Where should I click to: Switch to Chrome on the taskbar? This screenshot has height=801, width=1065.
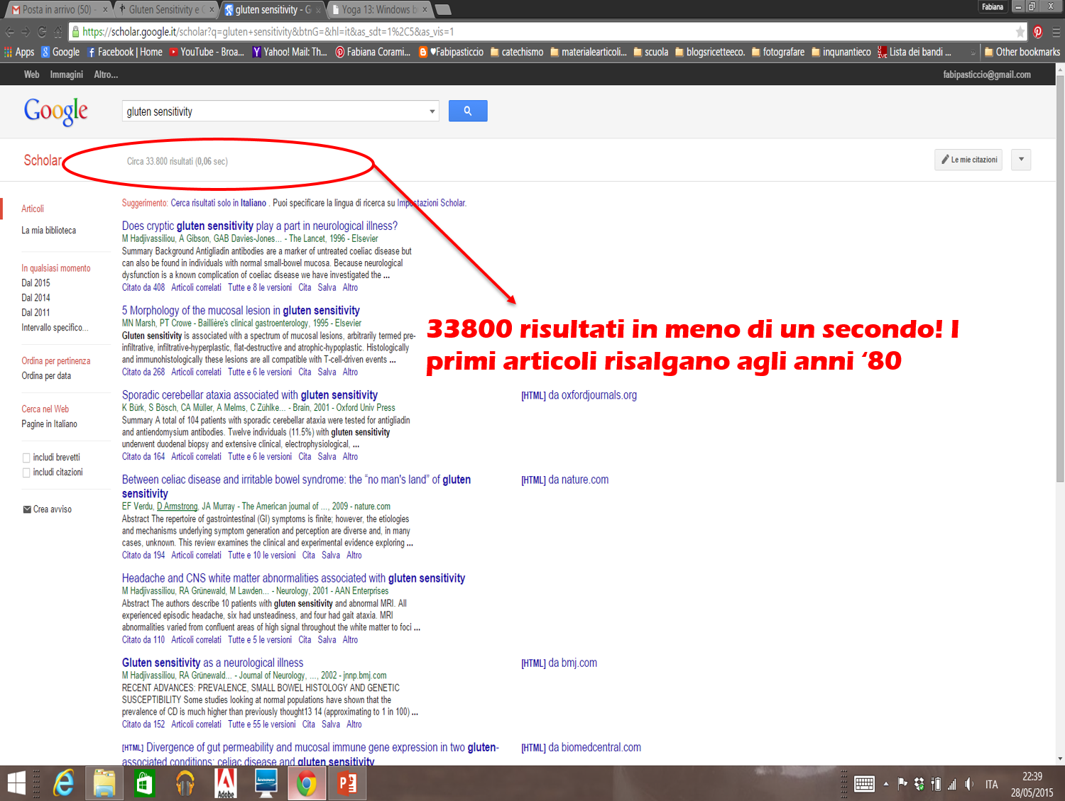[x=307, y=783]
